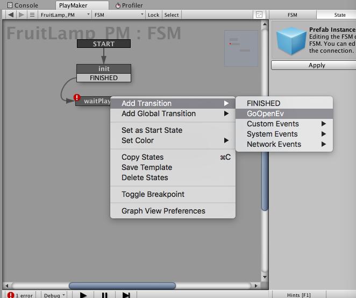
Task: Click the horizontal scrollbar thumb
Action: pyautogui.click(x=122, y=286)
